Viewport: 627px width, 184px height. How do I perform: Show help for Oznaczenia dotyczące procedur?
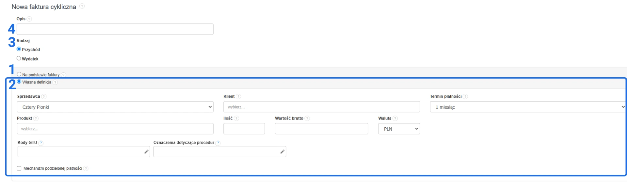pyautogui.click(x=218, y=143)
